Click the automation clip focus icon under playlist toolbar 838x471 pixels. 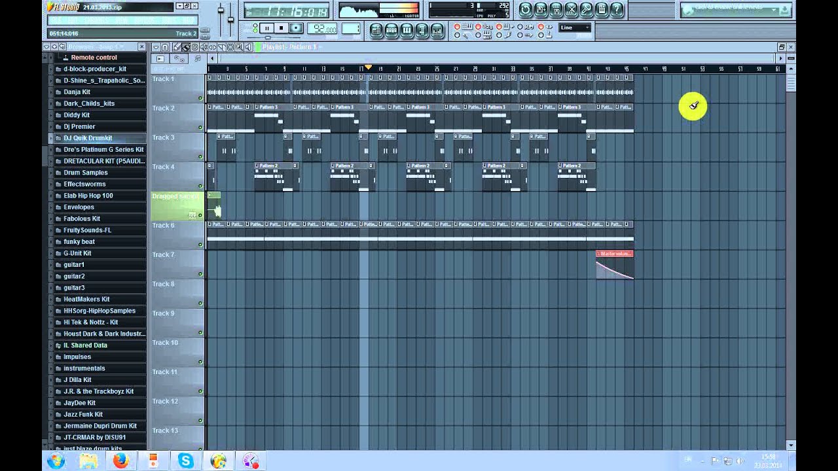tap(179, 58)
